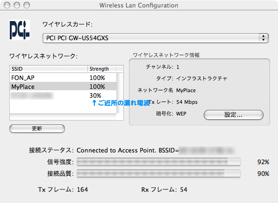The height and width of the screenshot is (203, 278).
Task: Click the SSID column header
Action: coord(49,69)
